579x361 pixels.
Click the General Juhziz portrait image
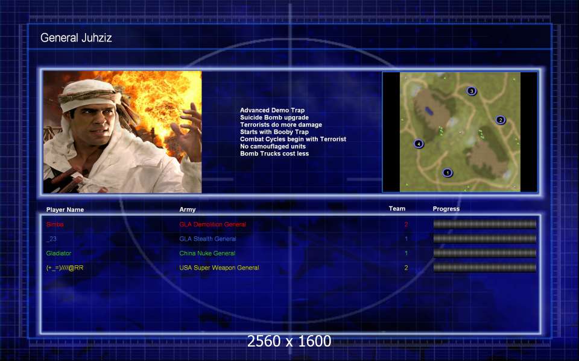click(122, 132)
